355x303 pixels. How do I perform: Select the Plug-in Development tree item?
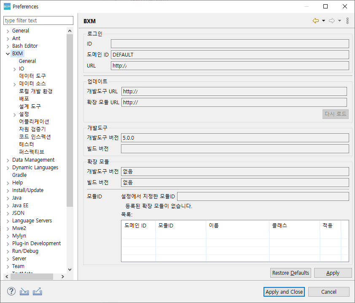[x=36, y=243]
